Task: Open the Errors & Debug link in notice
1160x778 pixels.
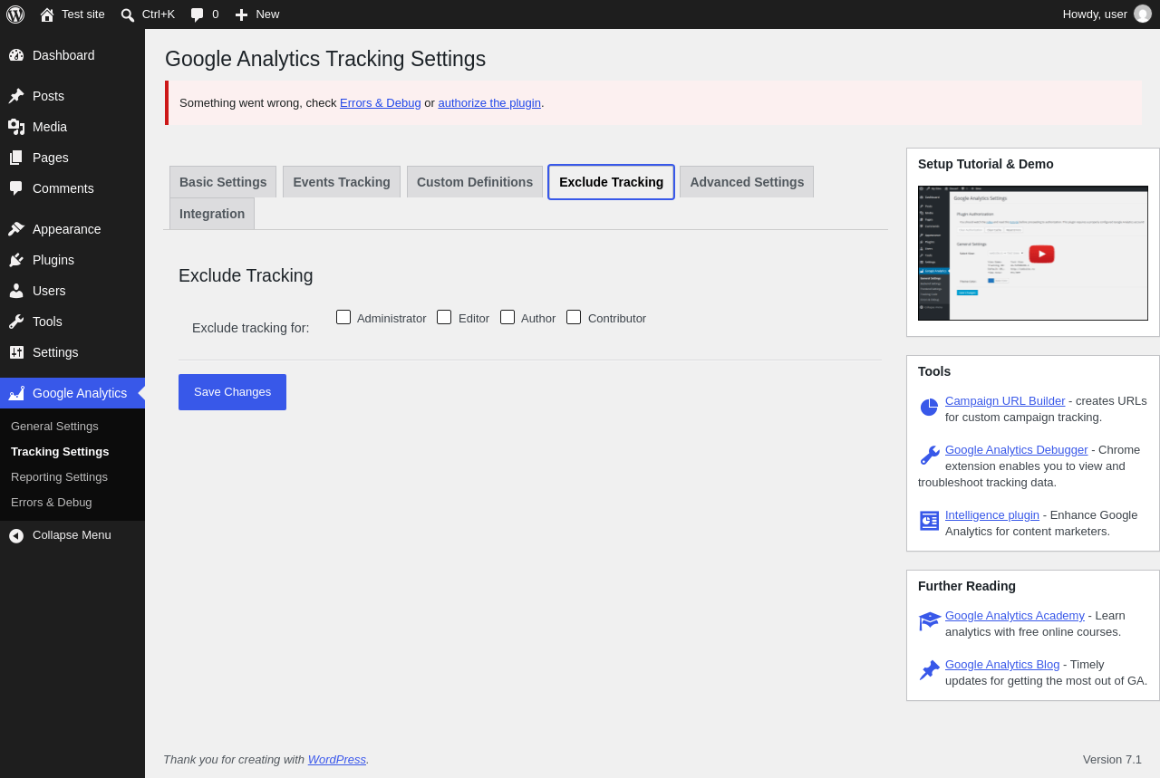Action: point(381,103)
